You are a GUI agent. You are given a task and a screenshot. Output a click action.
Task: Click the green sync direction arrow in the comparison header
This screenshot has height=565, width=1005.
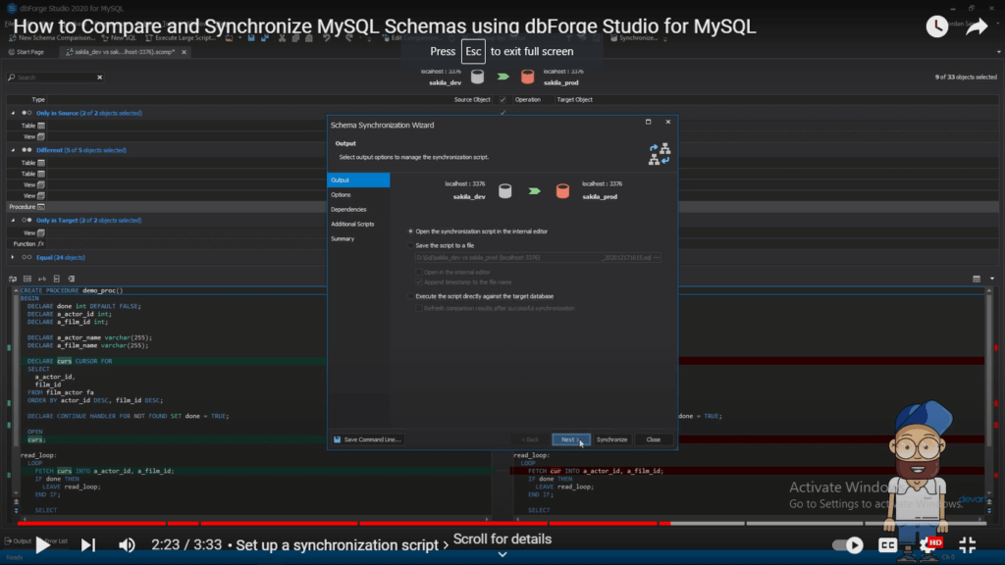(x=503, y=77)
